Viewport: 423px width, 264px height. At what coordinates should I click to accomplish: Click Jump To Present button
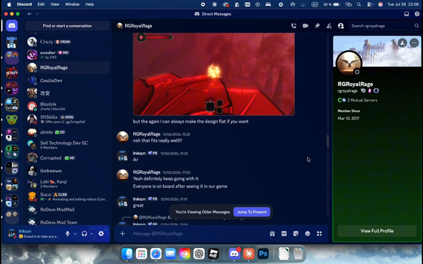coord(252,212)
